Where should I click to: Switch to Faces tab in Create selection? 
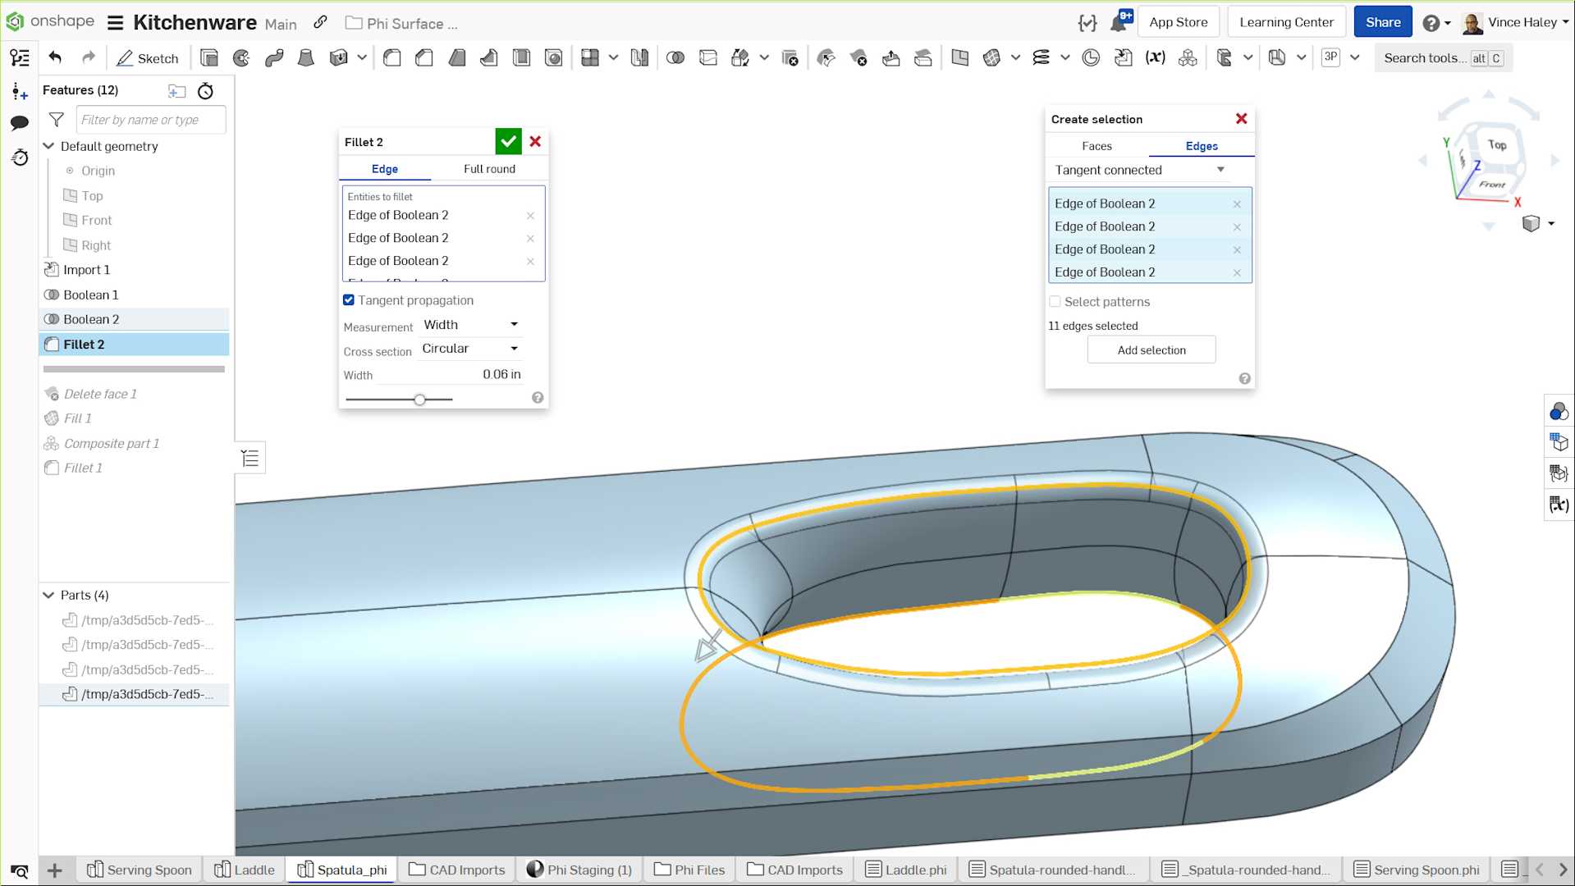(x=1097, y=146)
